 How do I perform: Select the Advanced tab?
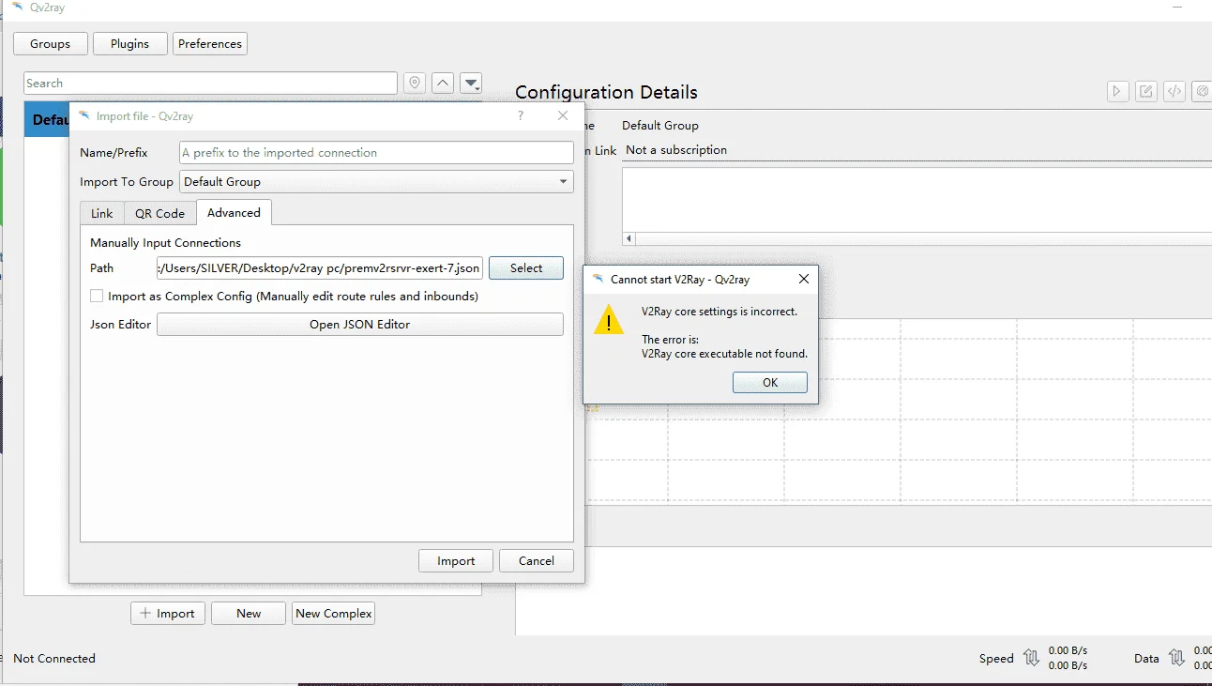[234, 212]
